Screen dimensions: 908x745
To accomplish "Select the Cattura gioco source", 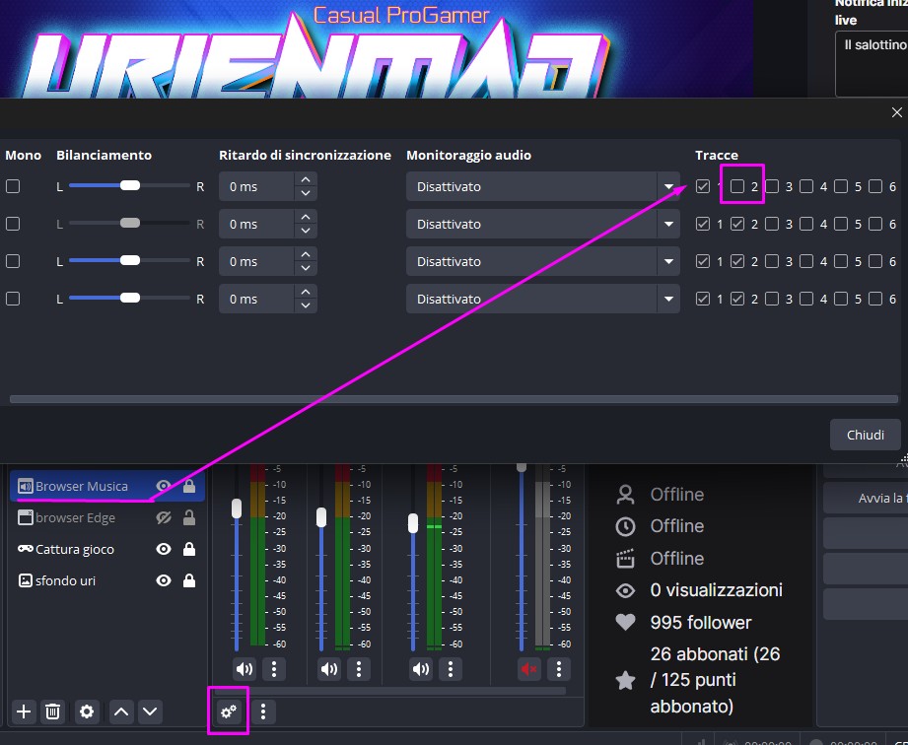I will tap(75, 549).
